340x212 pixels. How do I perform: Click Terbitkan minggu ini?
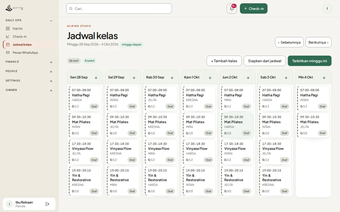tap(310, 61)
